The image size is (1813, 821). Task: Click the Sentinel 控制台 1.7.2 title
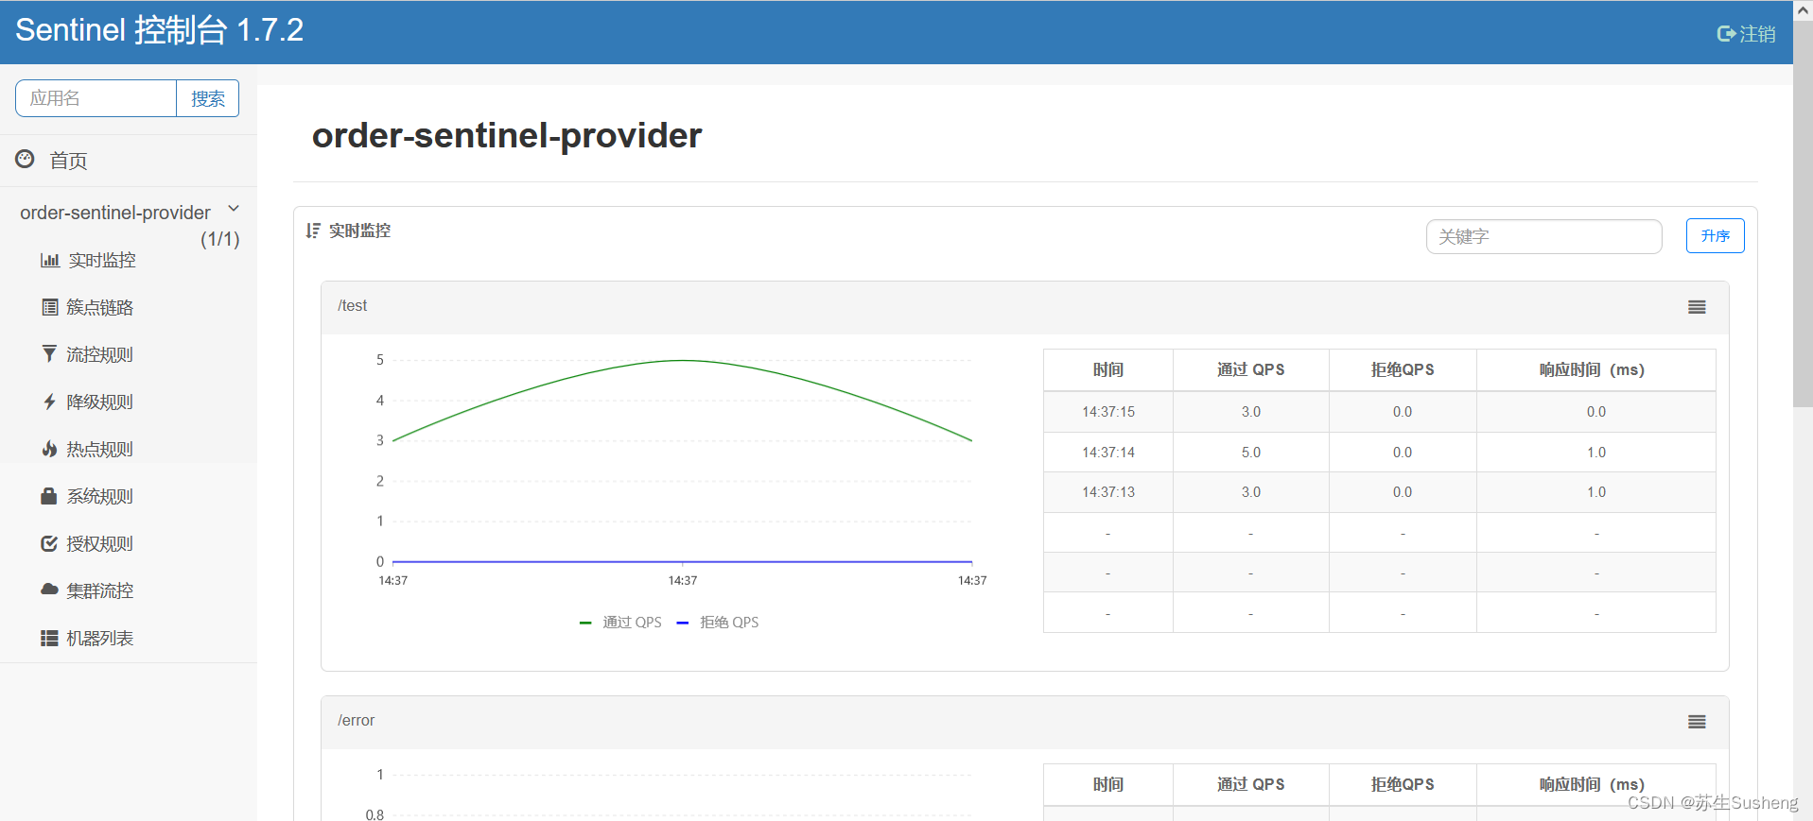159,30
